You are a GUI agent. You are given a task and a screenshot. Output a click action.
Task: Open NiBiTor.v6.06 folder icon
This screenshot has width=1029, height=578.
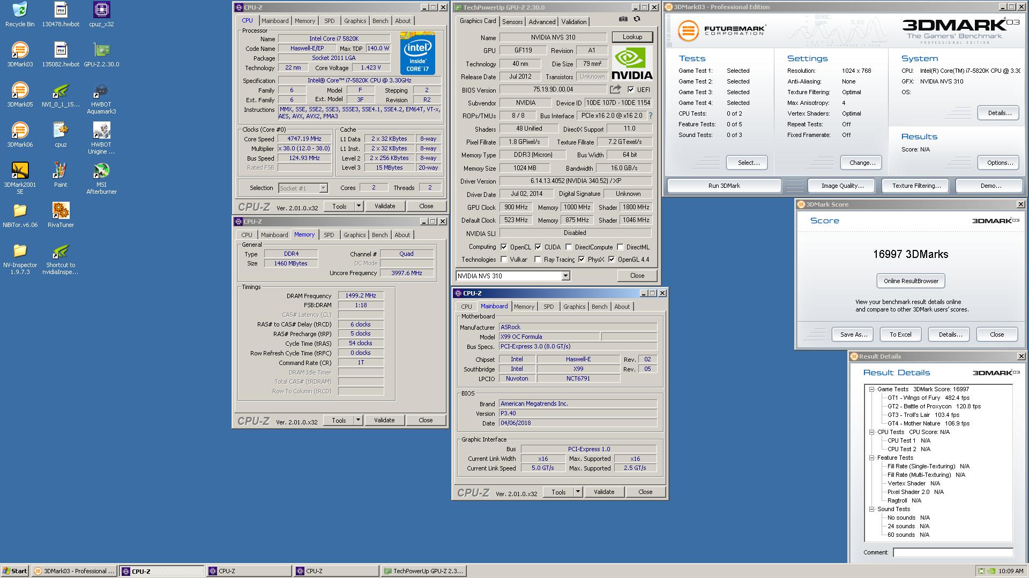[x=20, y=215]
